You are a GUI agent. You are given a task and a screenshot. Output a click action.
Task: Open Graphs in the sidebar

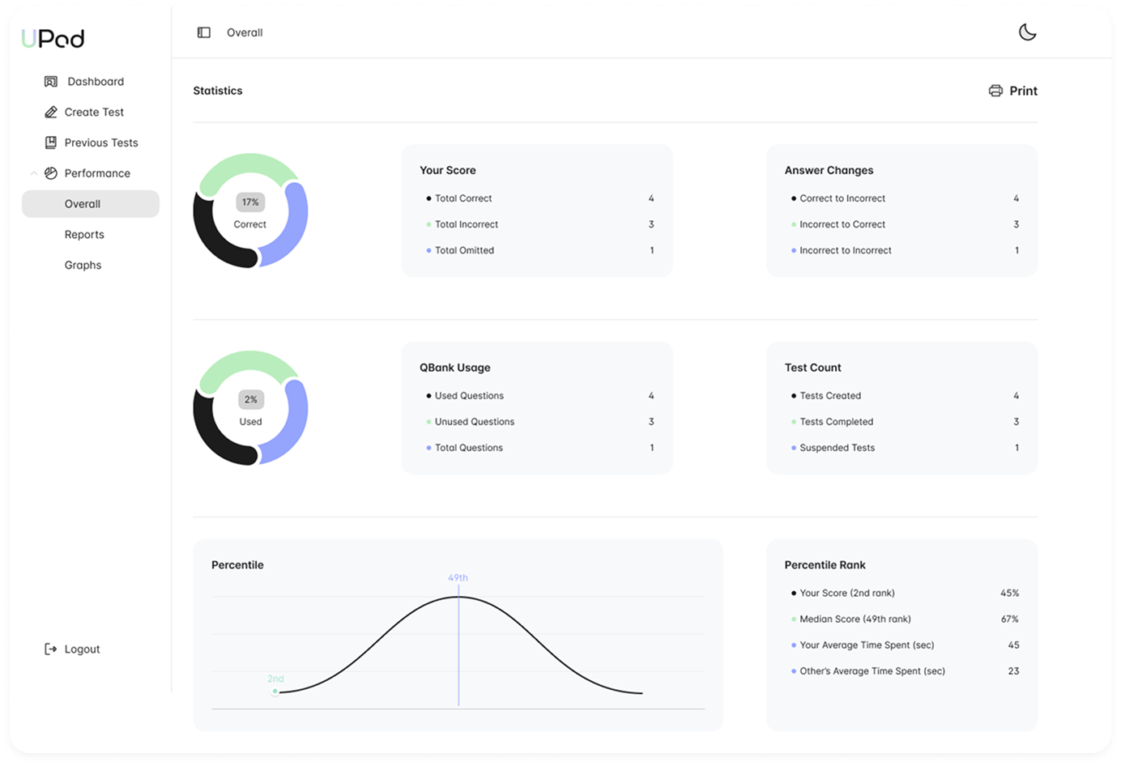83,265
